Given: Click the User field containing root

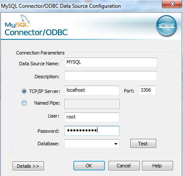Looking at the screenshot, I should (x=92, y=117).
